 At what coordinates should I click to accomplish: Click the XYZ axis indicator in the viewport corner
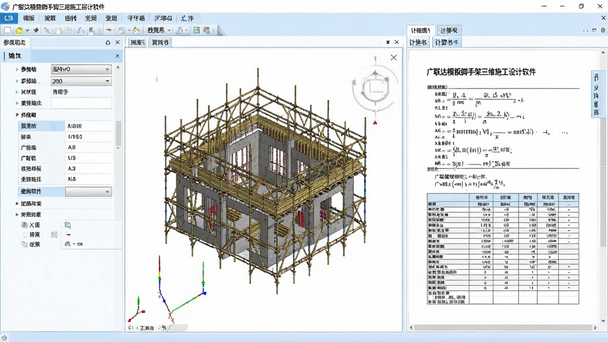137,310
